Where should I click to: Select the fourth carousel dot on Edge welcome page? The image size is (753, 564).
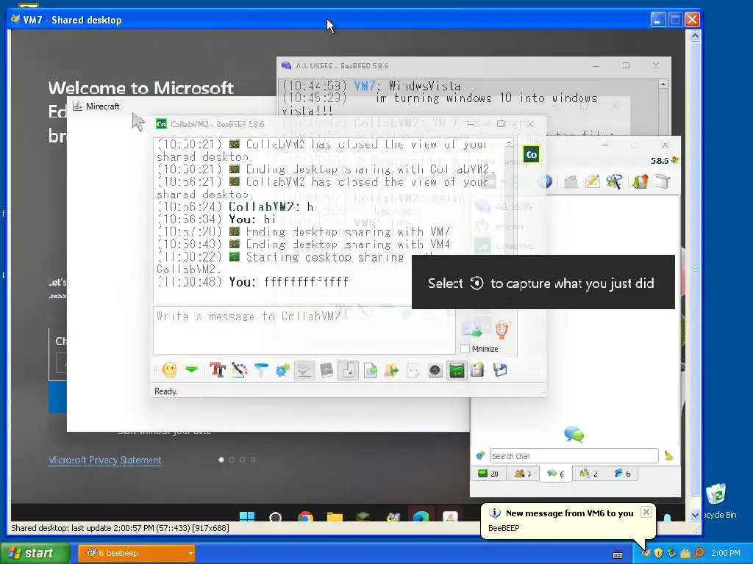coord(253,460)
